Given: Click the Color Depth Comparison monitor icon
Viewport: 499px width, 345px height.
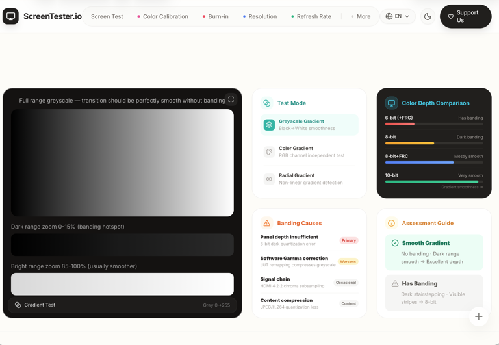Looking at the screenshot, I should pos(391,103).
